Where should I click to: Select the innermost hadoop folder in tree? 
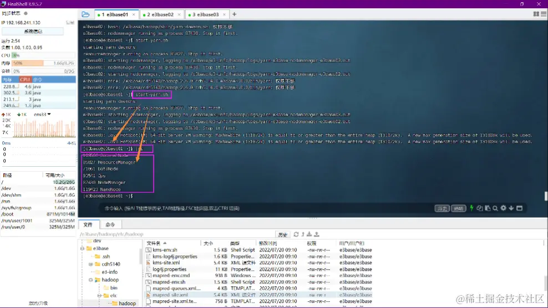[124, 304]
